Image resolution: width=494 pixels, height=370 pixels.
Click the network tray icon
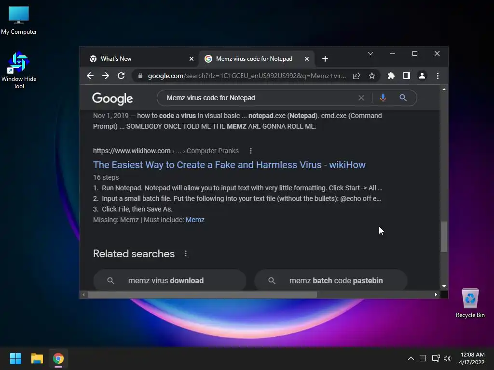pyautogui.click(x=436, y=358)
